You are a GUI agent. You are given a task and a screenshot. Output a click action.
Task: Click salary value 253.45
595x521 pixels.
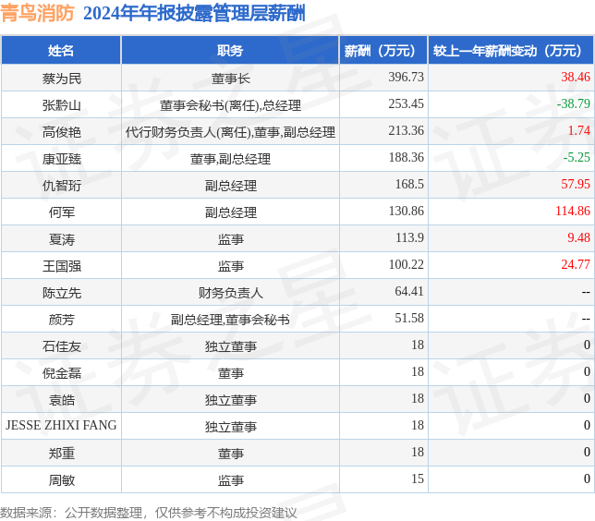tap(406, 103)
